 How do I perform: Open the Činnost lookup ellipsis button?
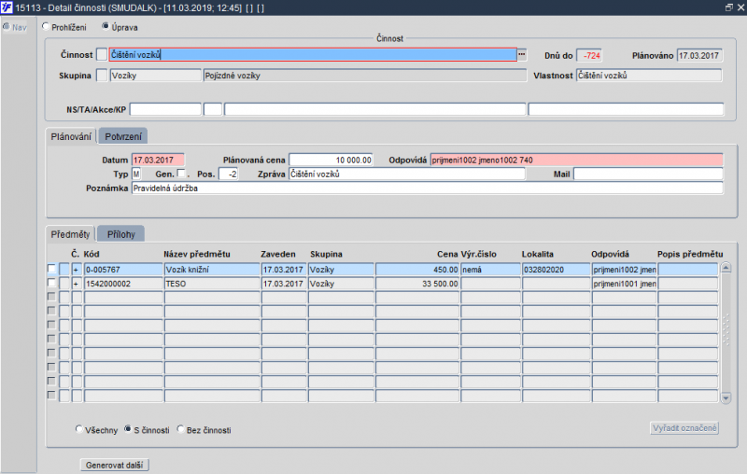tap(522, 55)
